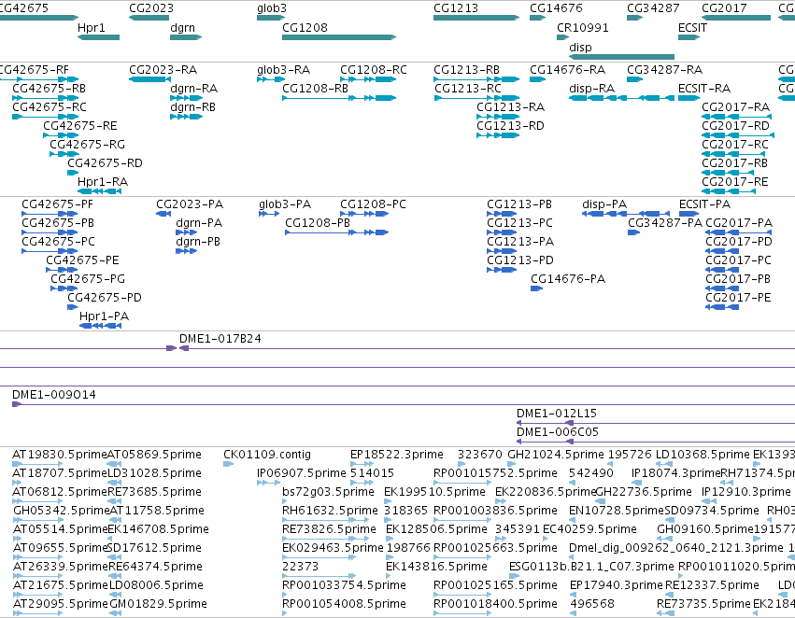This screenshot has height=618, width=795.
Task: Select protein CG2017-PE
Action: point(738,298)
